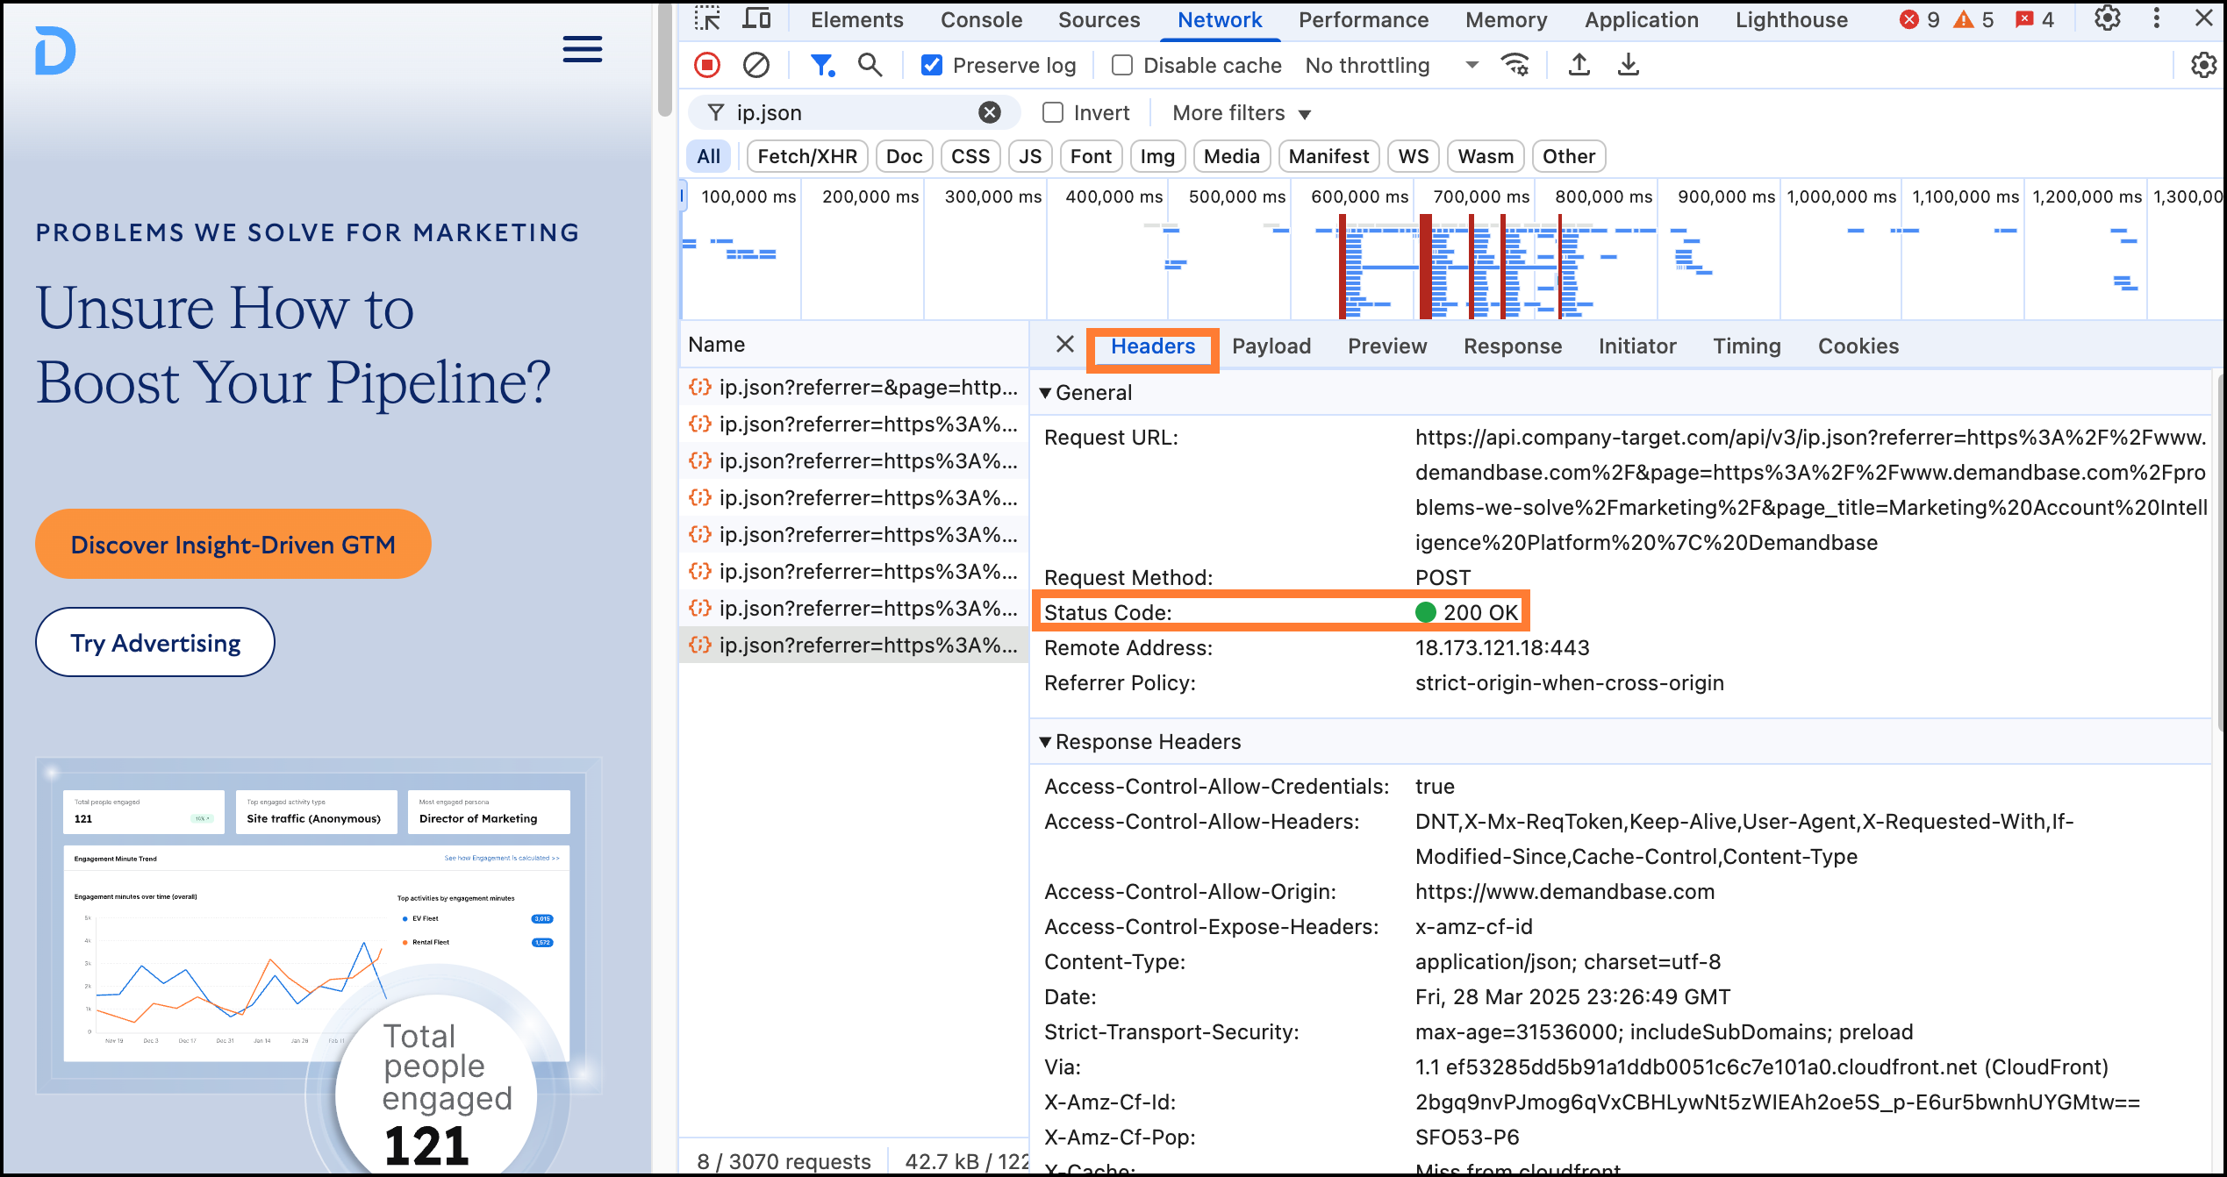Open the network conditions wifi icon
Screen dimensions: 2227x1177
click(x=1515, y=65)
